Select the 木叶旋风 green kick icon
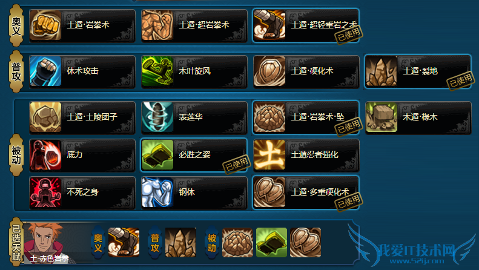The height and width of the screenshot is (270, 479). pyautogui.click(x=157, y=71)
